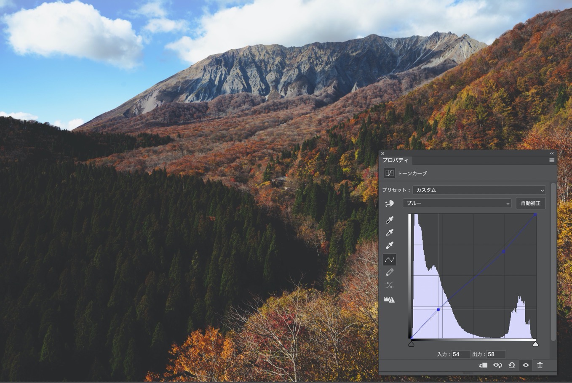Activate the edit points curve tool
This screenshot has width=572, height=383.
click(390, 260)
